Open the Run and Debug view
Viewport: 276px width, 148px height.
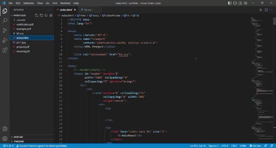(5, 40)
